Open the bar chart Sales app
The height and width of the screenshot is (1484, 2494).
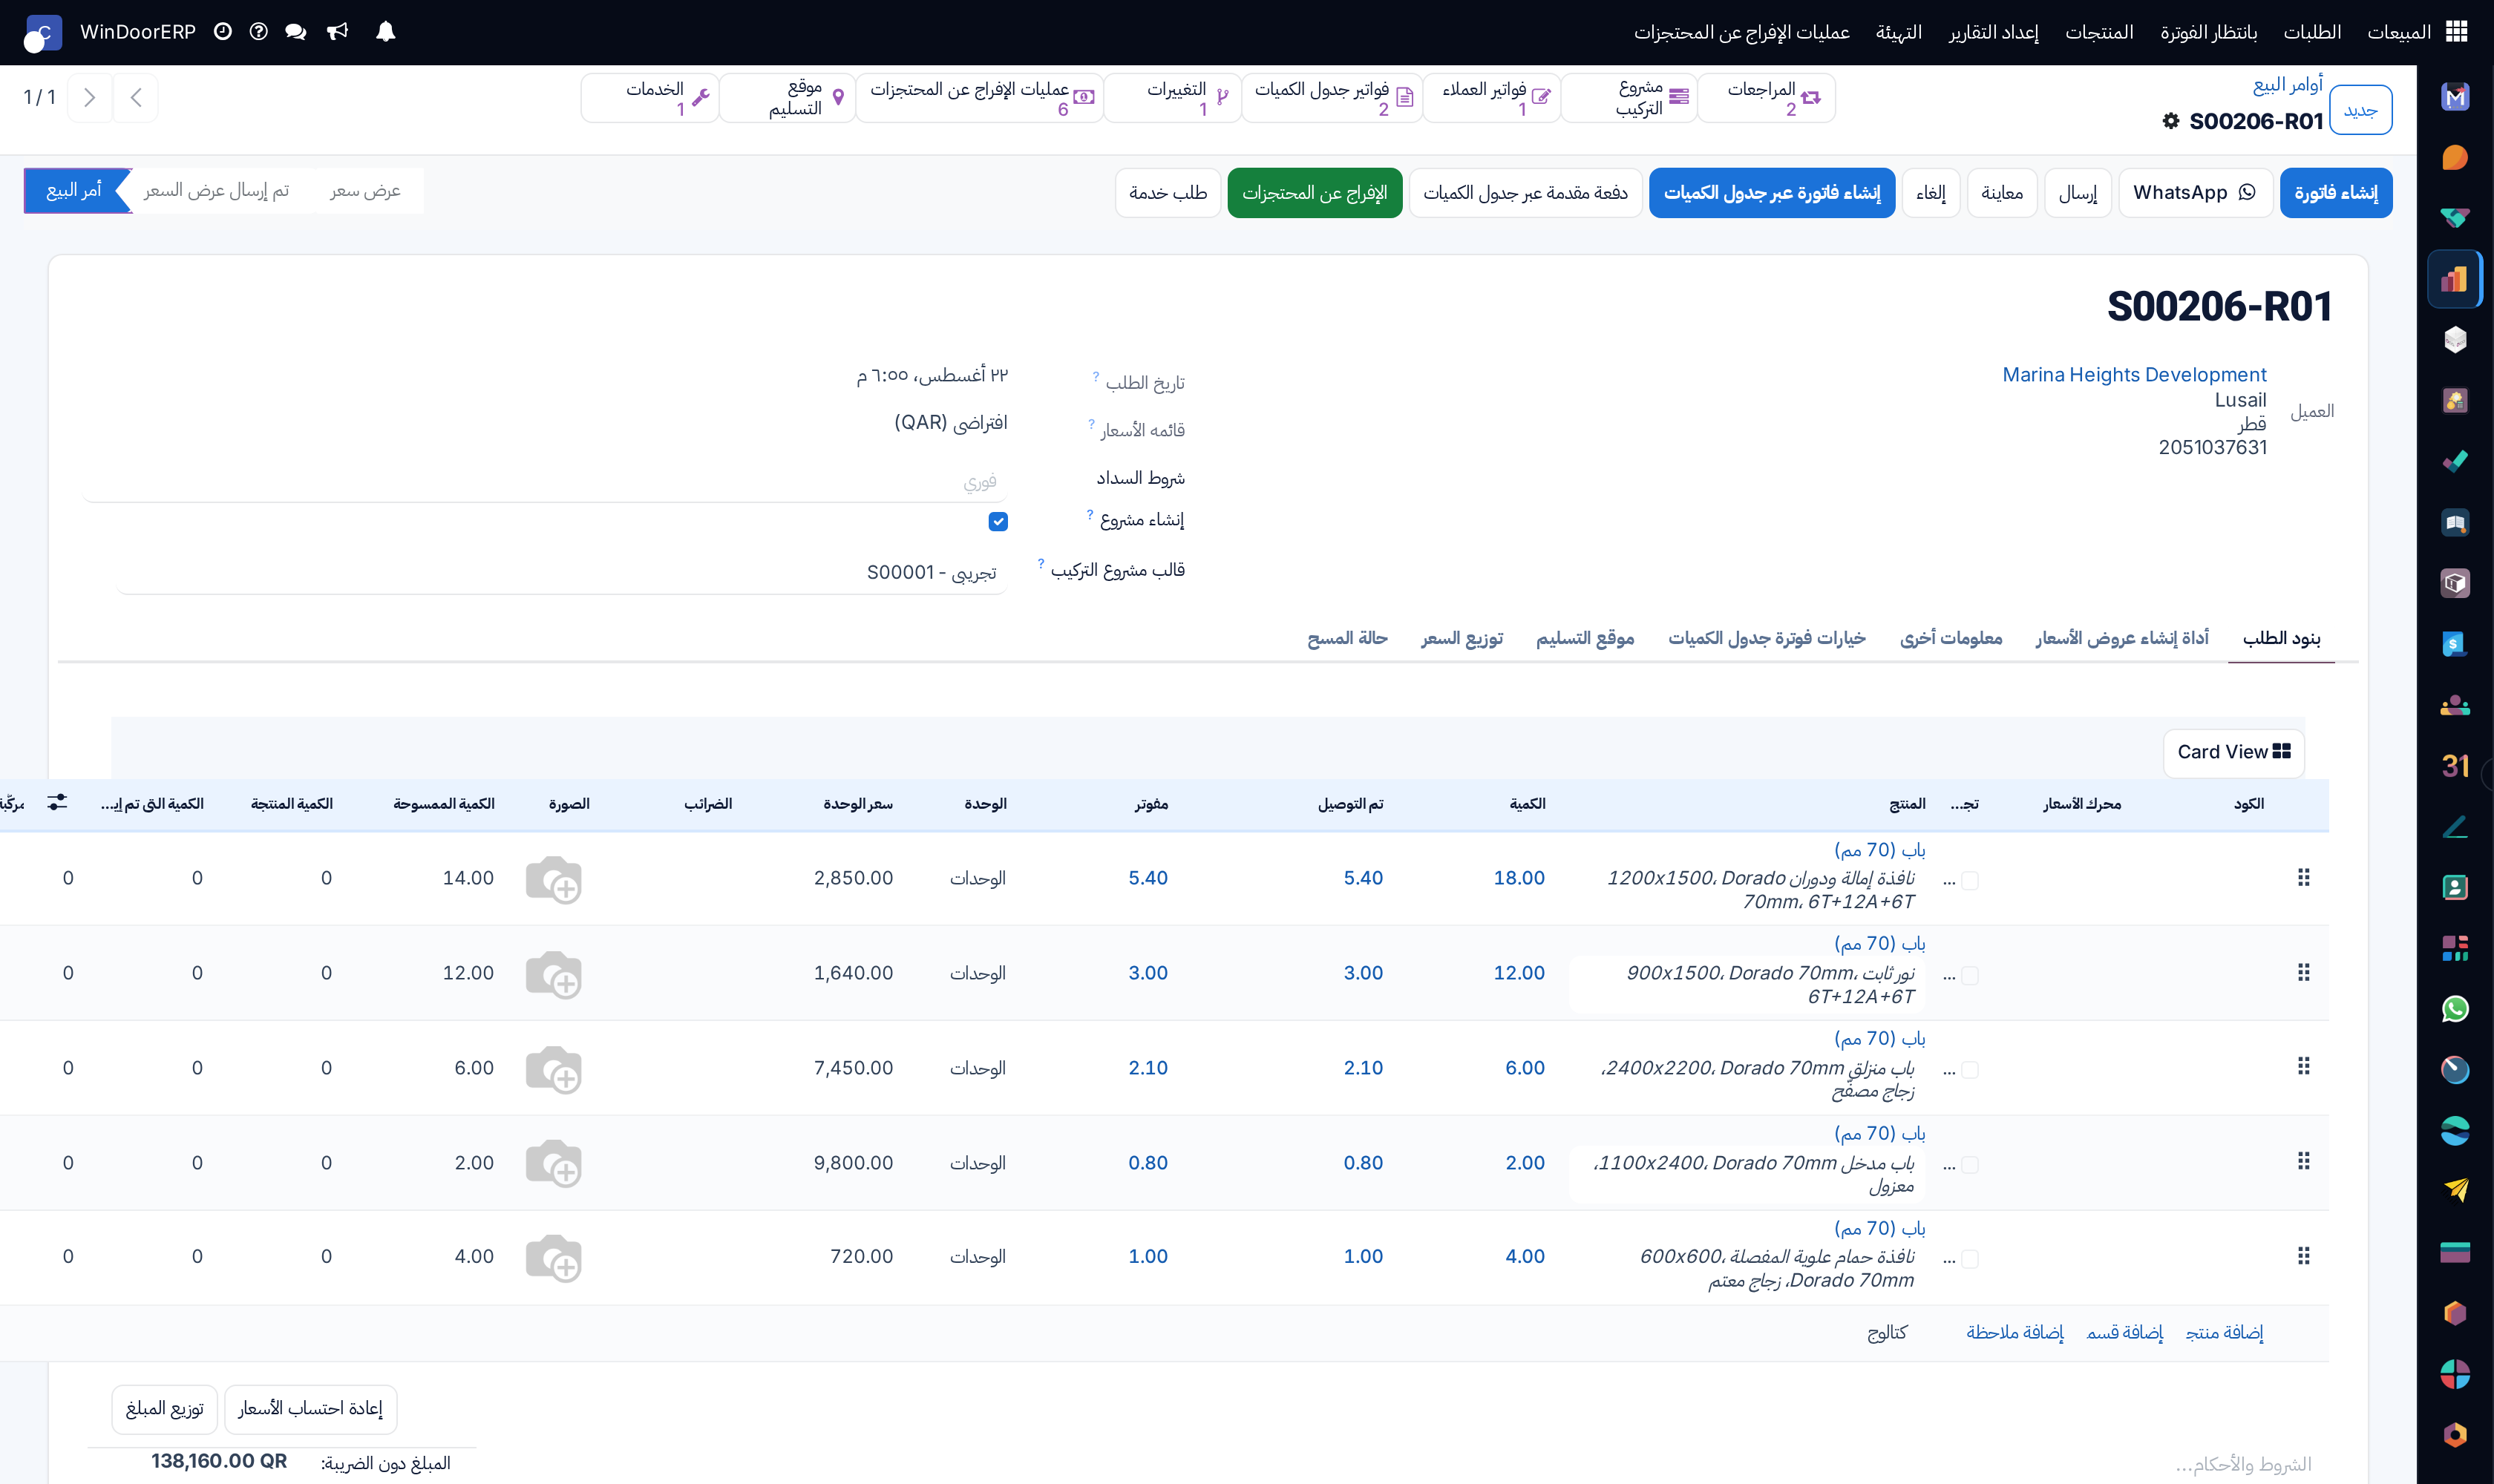[x=2455, y=279]
